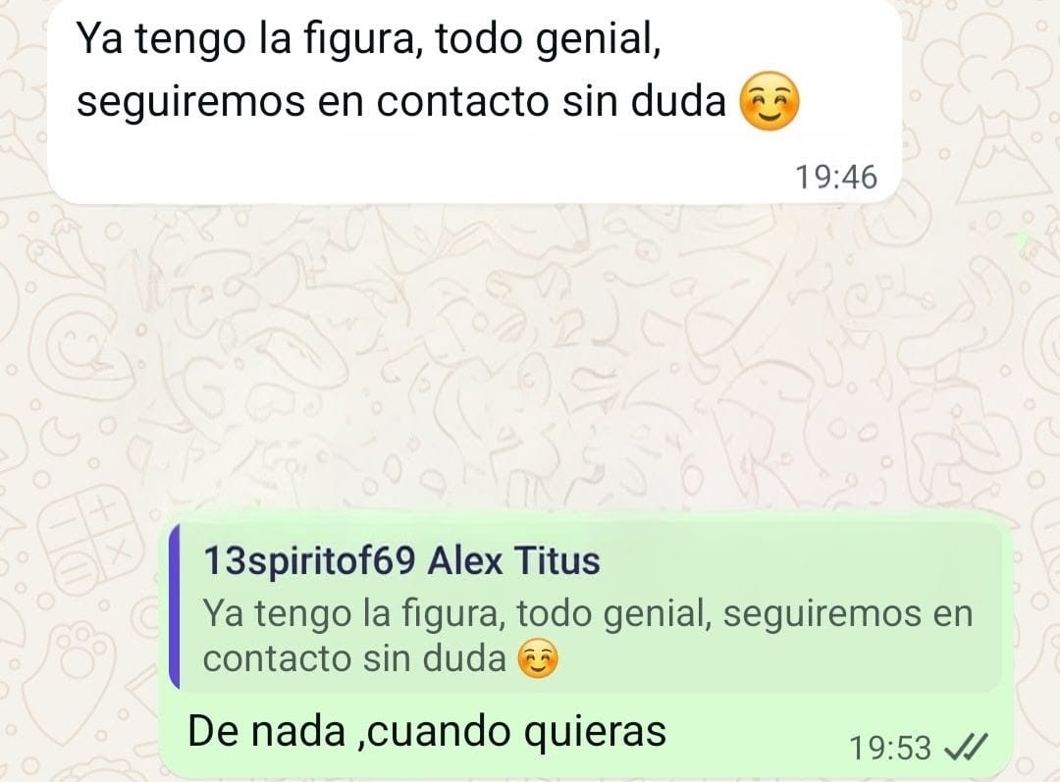Select the 19:53 timestamp of the sent message
The height and width of the screenshot is (782, 1060).
889,749
